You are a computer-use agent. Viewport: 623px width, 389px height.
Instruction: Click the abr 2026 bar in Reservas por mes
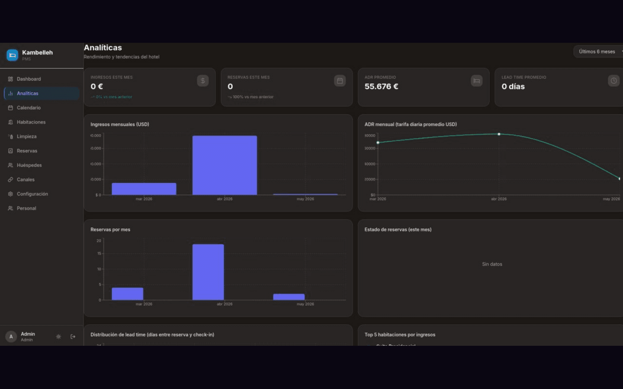coord(208,272)
